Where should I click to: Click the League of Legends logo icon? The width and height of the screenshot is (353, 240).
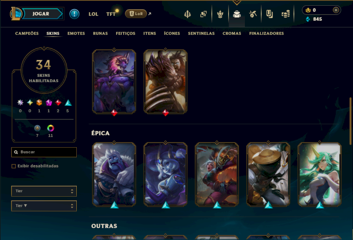(x=15, y=14)
